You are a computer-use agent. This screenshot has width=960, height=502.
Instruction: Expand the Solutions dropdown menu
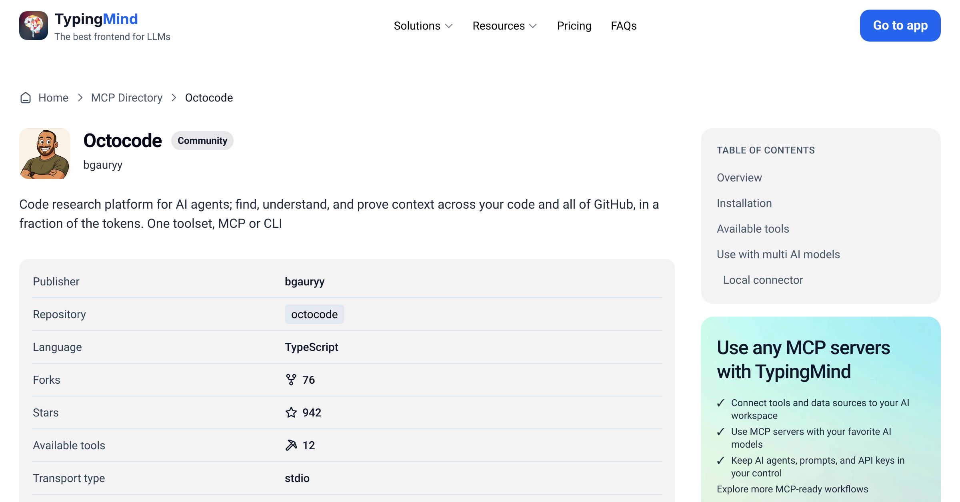click(x=423, y=26)
